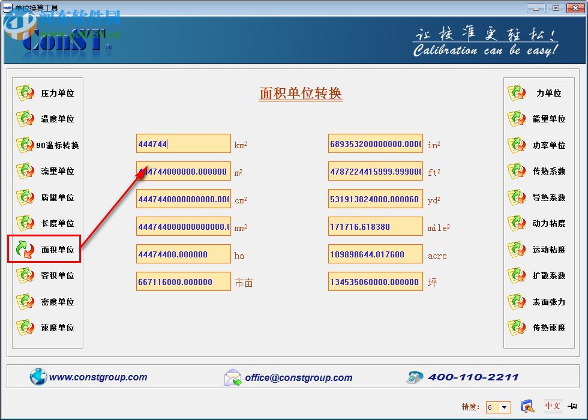This screenshot has height=420, width=588.
Task: Click the 中文 language button
Action: pyautogui.click(x=552, y=406)
